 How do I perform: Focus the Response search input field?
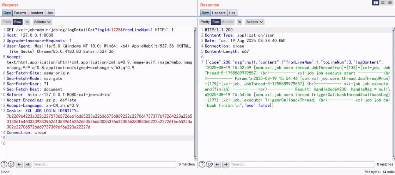302,164
